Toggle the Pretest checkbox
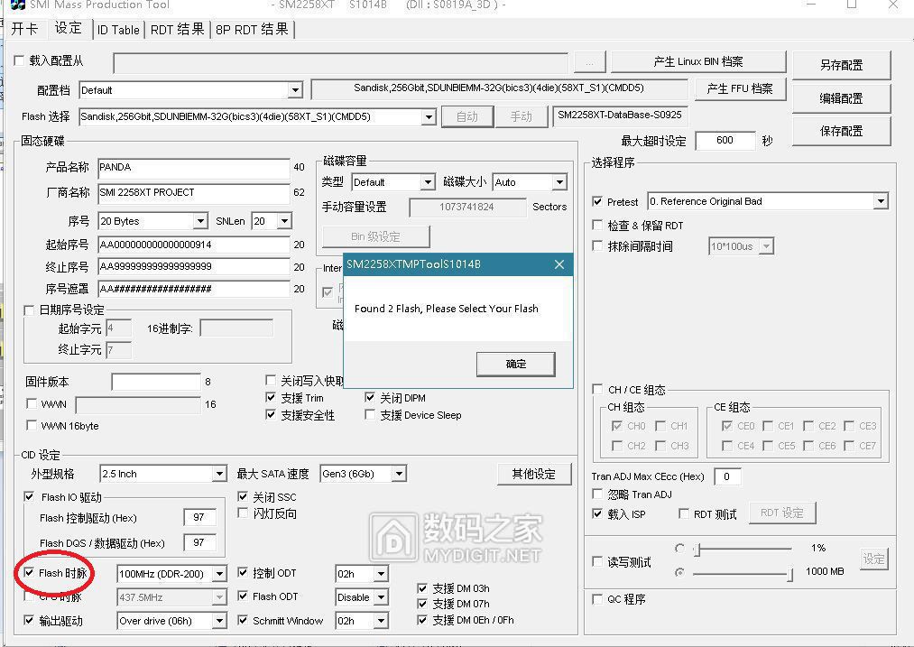The image size is (914, 647). tap(597, 201)
